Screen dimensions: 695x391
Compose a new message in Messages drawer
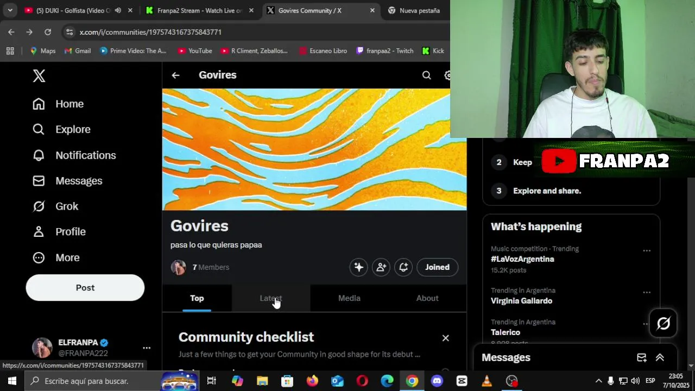point(642,357)
